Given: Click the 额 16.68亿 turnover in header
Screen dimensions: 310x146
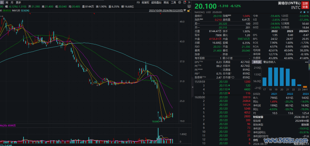Looking at the screenshot, I should [x=127, y=6].
